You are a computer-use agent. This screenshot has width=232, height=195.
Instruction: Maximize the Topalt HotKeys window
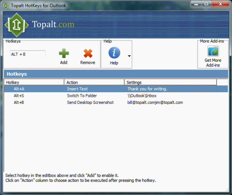(206, 4)
